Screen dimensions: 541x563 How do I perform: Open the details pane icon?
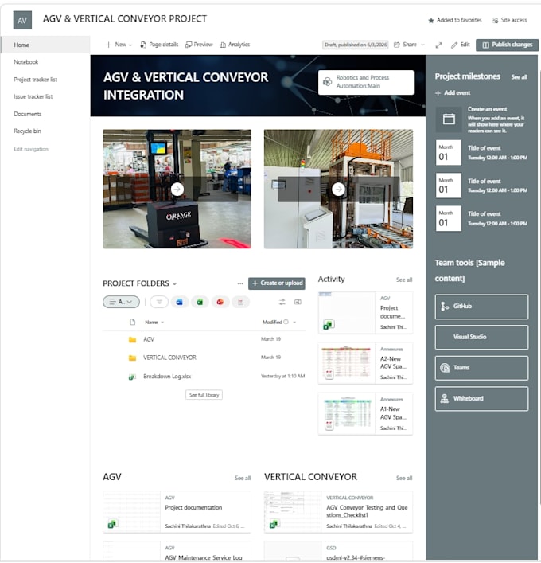(298, 302)
